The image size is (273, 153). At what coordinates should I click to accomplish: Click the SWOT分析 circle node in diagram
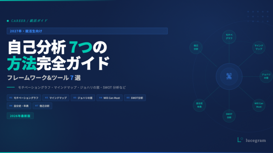(229, 116)
